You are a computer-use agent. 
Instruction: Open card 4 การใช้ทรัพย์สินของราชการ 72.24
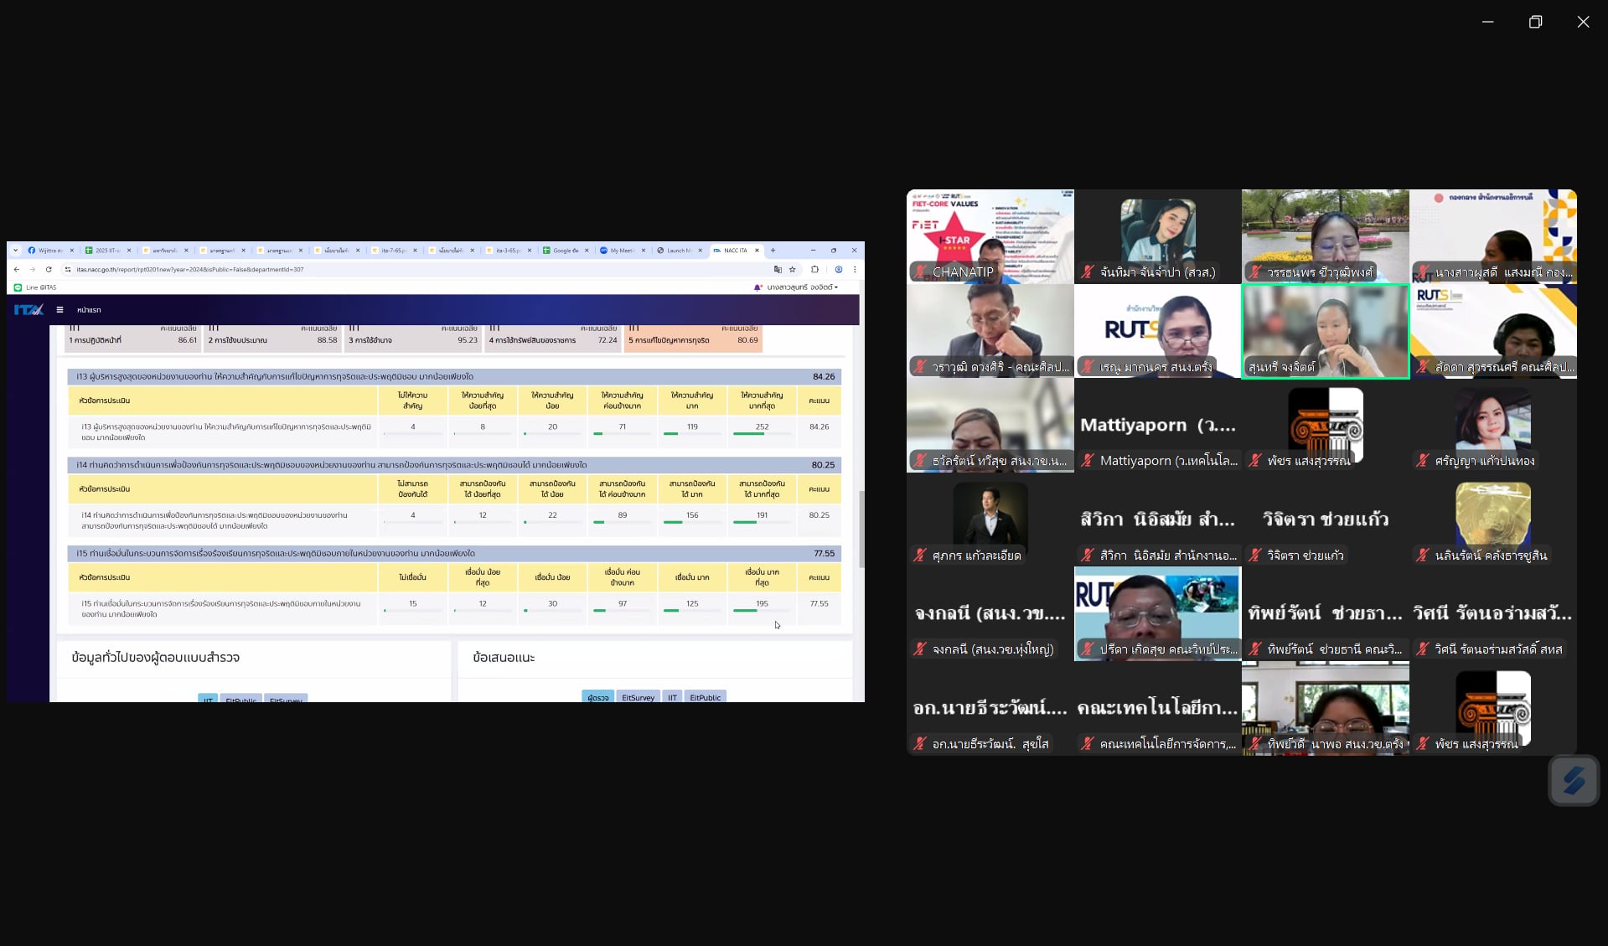click(x=553, y=339)
